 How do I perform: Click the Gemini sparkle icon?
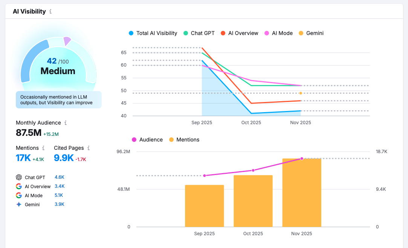pos(19,204)
